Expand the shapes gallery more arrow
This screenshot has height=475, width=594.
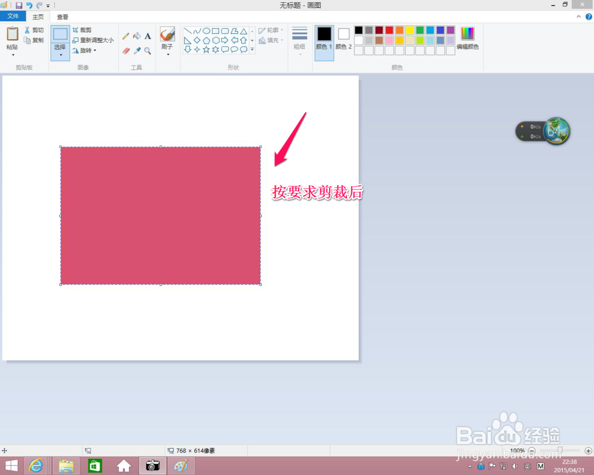point(252,50)
